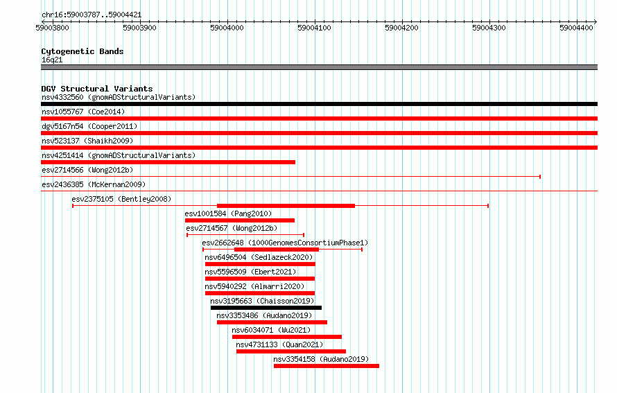Click the red nsv523137 Shaikh2009 bar

319,148
